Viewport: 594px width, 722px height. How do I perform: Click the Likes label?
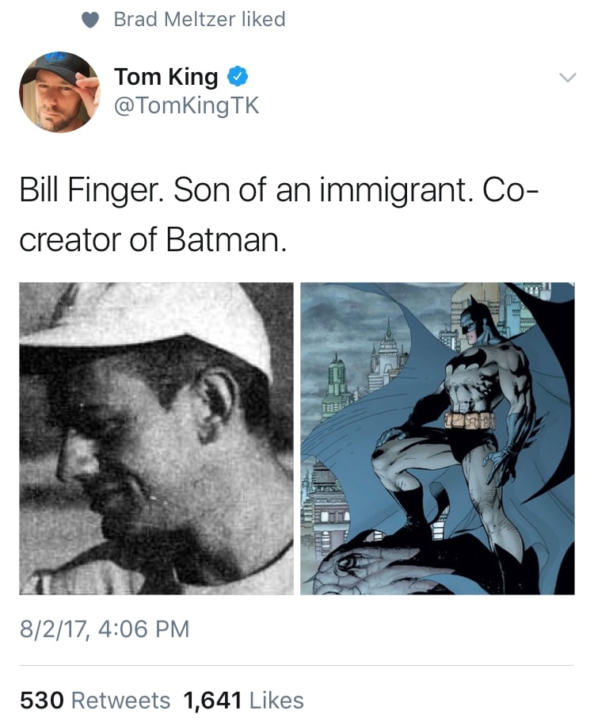(x=276, y=700)
